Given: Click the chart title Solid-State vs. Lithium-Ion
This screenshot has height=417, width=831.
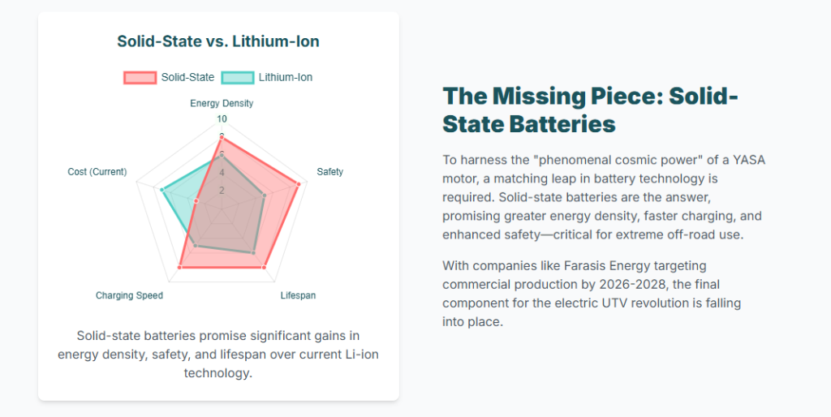Looking at the screenshot, I should (x=218, y=41).
